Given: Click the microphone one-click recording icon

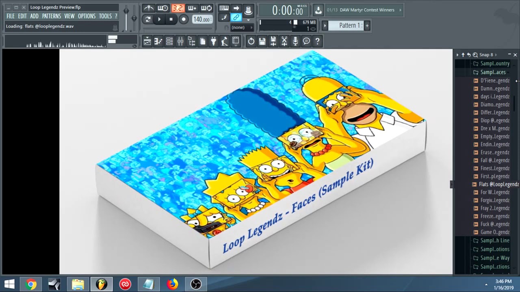Looking at the screenshot, I should coord(295,41).
